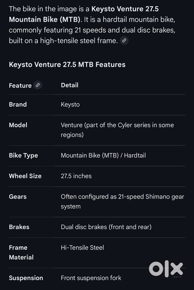The width and height of the screenshot is (194, 290).
Task: Select the Brand row label
Action: pos(18,105)
